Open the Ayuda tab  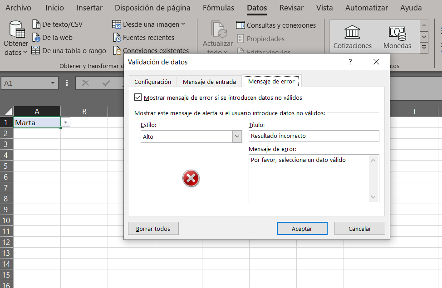click(x=411, y=8)
